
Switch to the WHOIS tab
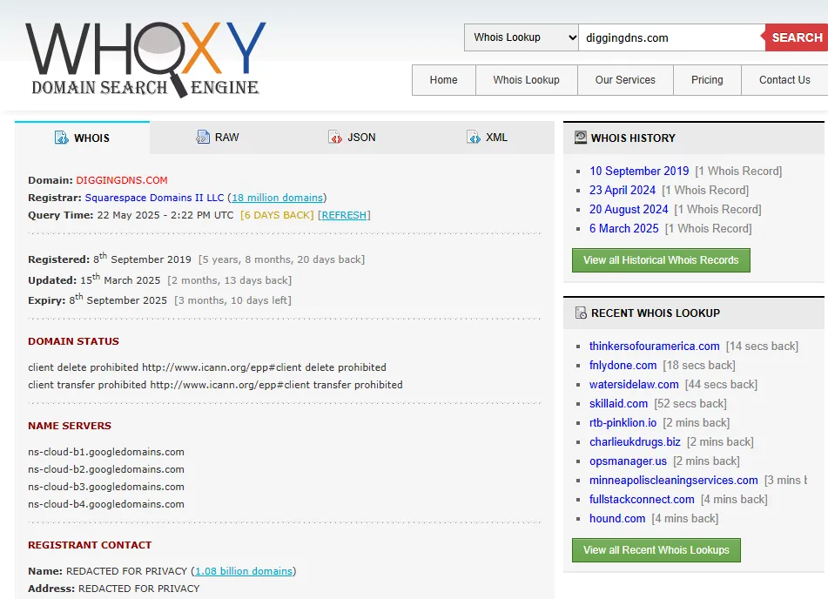[83, 138]
